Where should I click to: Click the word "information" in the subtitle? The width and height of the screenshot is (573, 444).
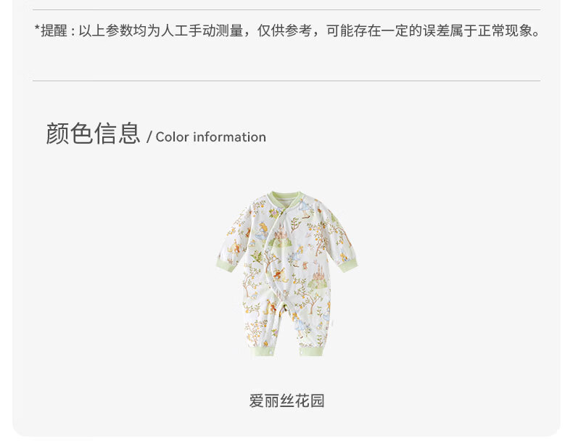[x=229, y=137]
